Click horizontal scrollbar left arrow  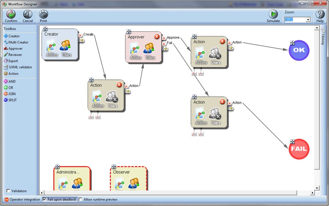coord(42,193)
